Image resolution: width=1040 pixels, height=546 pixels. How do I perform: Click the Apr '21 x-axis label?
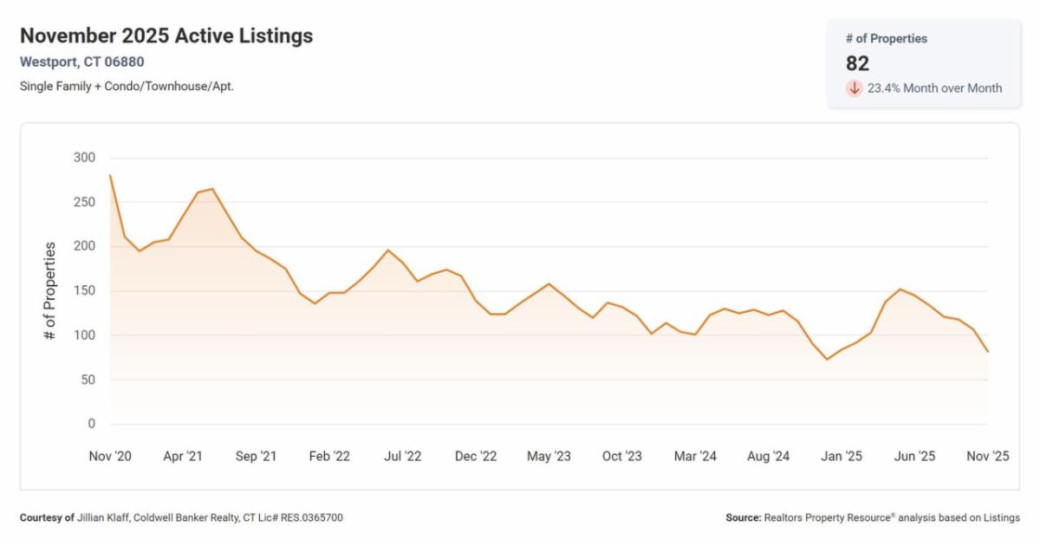point(183,456)
